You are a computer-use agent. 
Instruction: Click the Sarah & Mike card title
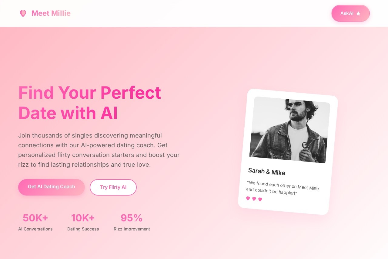click(x=266, y=172)
